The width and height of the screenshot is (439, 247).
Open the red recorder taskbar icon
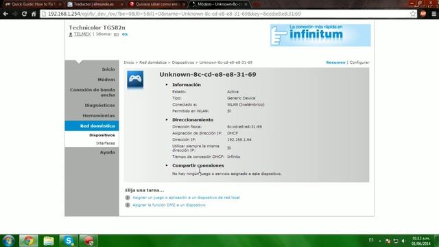[88, 241]
